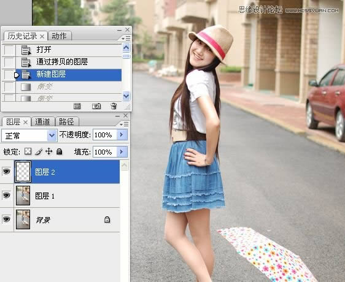
Task: Hide 图层 1 using its eye icon
Action: click(x=6, y=195)
